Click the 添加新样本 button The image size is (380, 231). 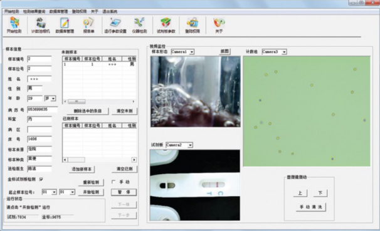[82, 169]
